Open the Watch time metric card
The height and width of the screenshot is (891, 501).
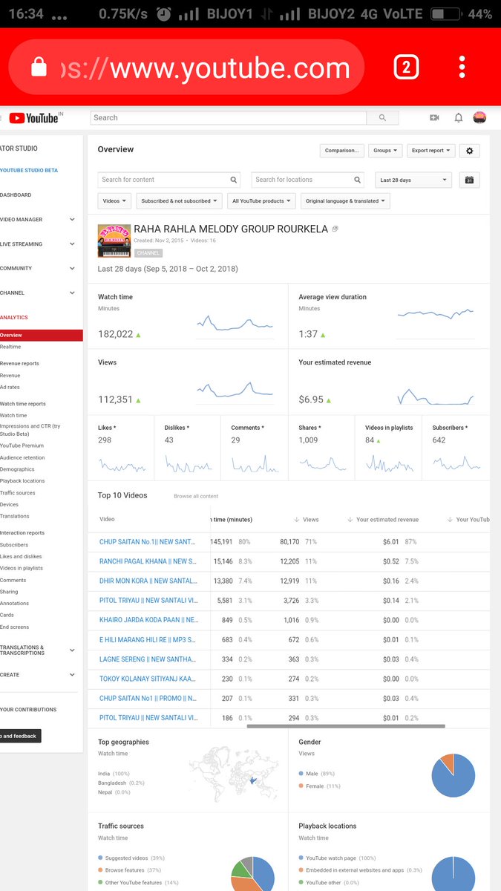coord(188,316)
